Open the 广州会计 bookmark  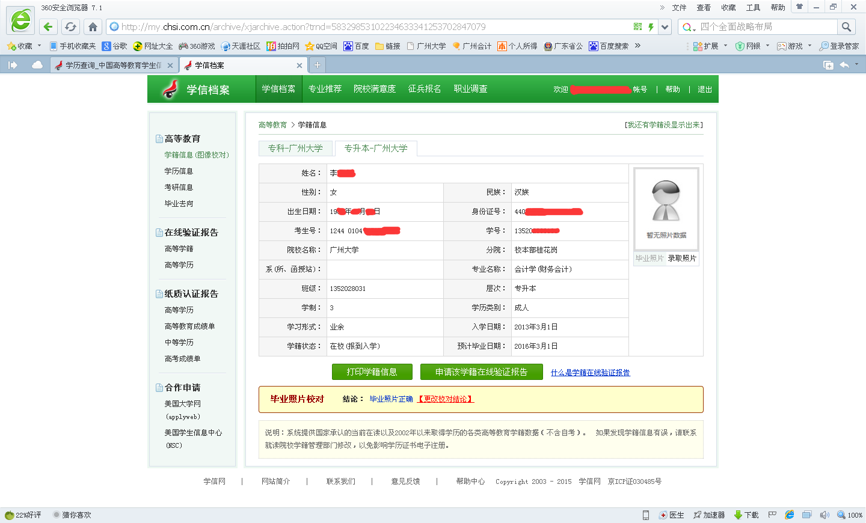click(472, 46)
